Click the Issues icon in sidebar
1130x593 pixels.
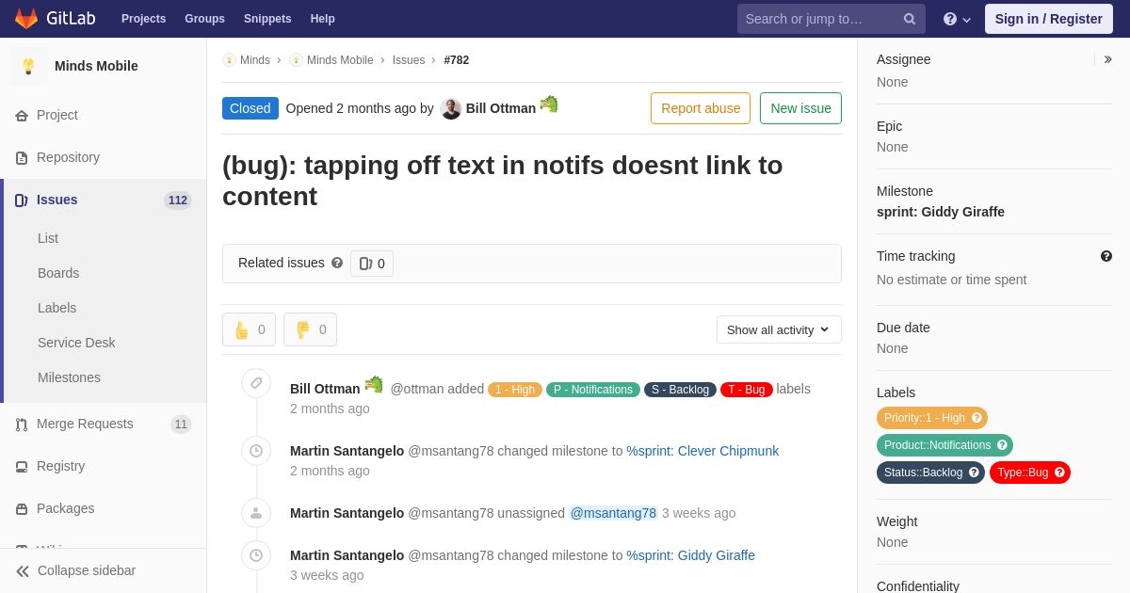coord(22,200)
